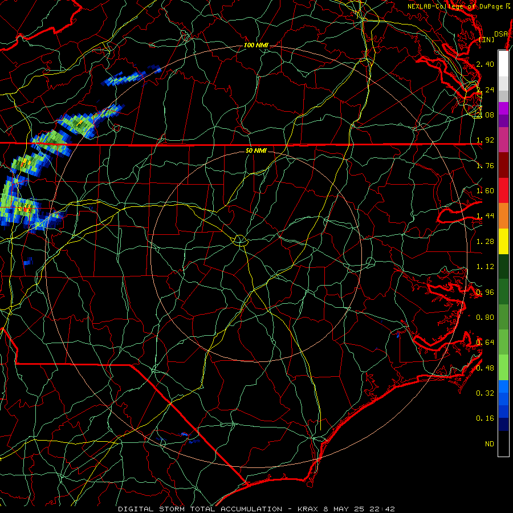Select the 1.92 legend value
513x513 pixels.
[485, 140]
